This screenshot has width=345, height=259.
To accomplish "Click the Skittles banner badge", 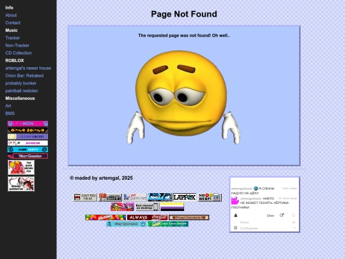I will [105, 217].
